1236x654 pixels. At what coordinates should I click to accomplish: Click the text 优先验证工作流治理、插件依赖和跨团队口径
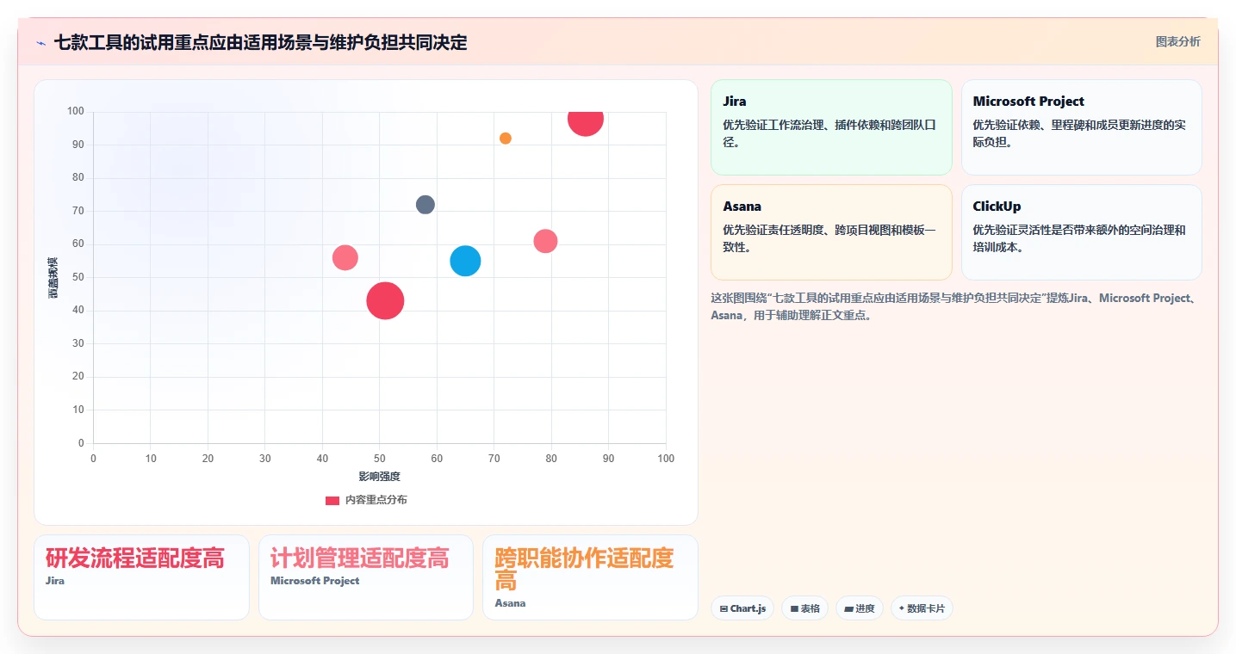click(830, 133)
